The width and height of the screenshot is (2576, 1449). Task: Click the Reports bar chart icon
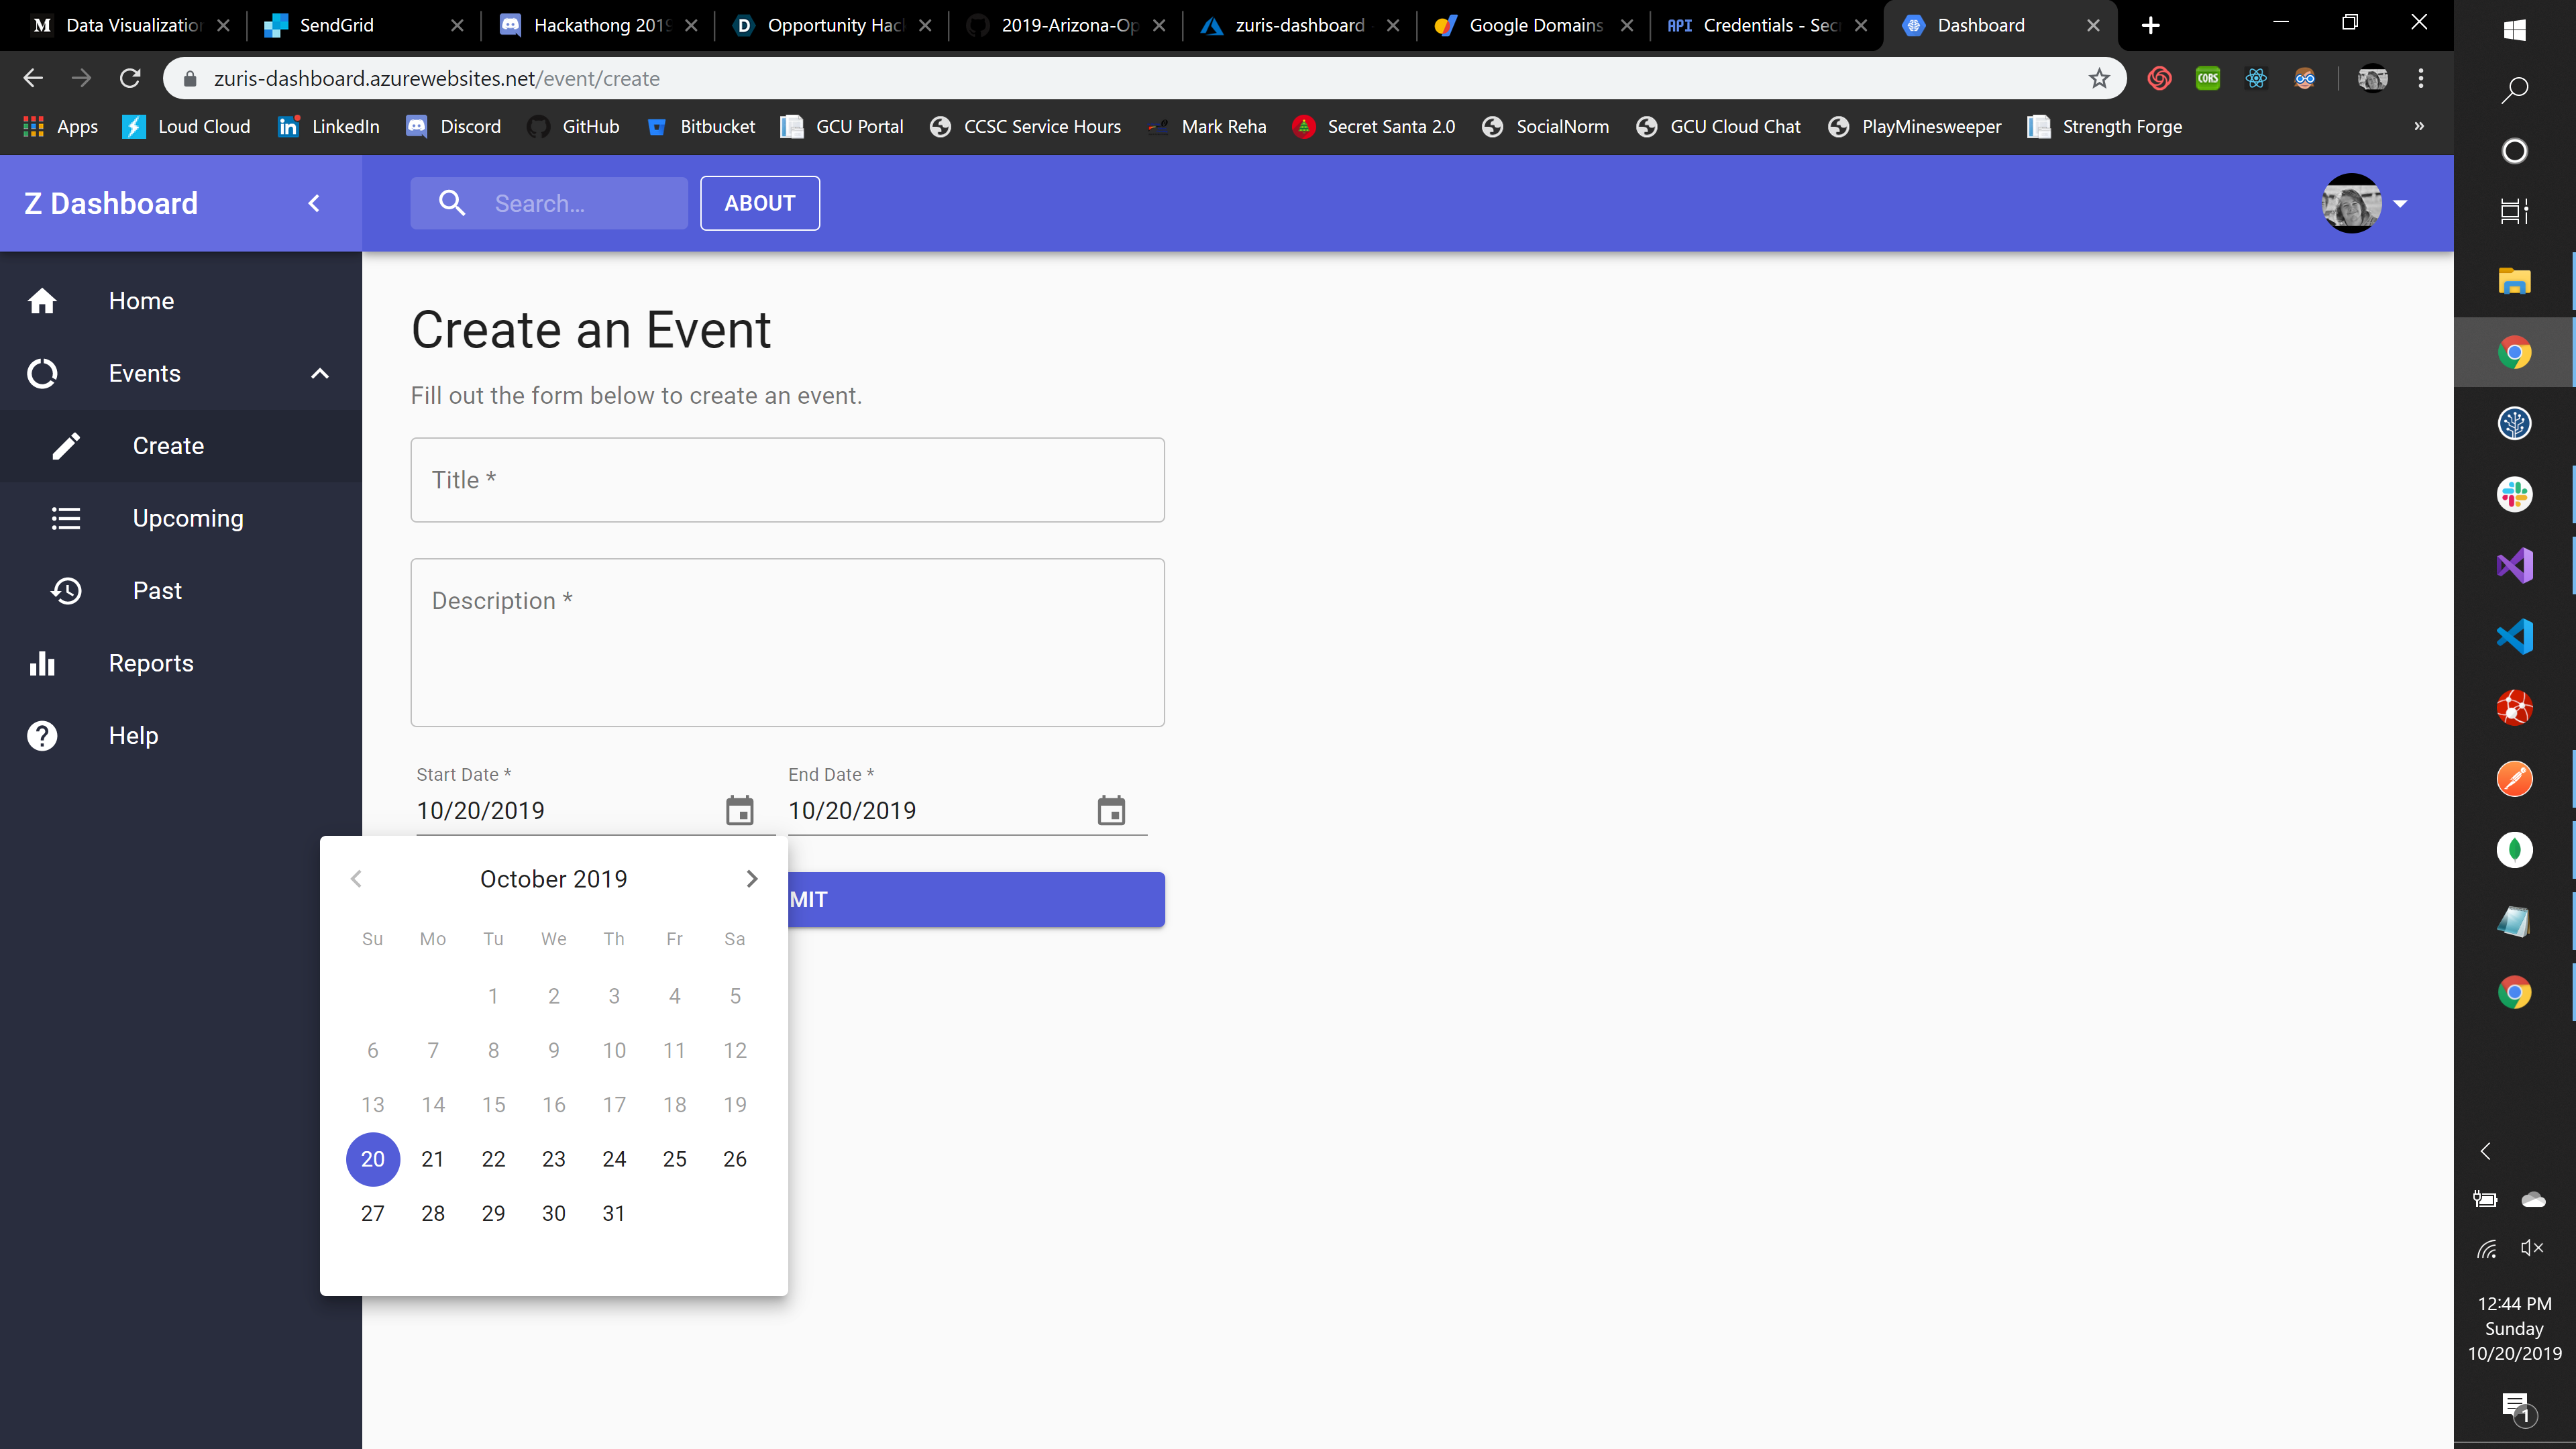[42, 663]
